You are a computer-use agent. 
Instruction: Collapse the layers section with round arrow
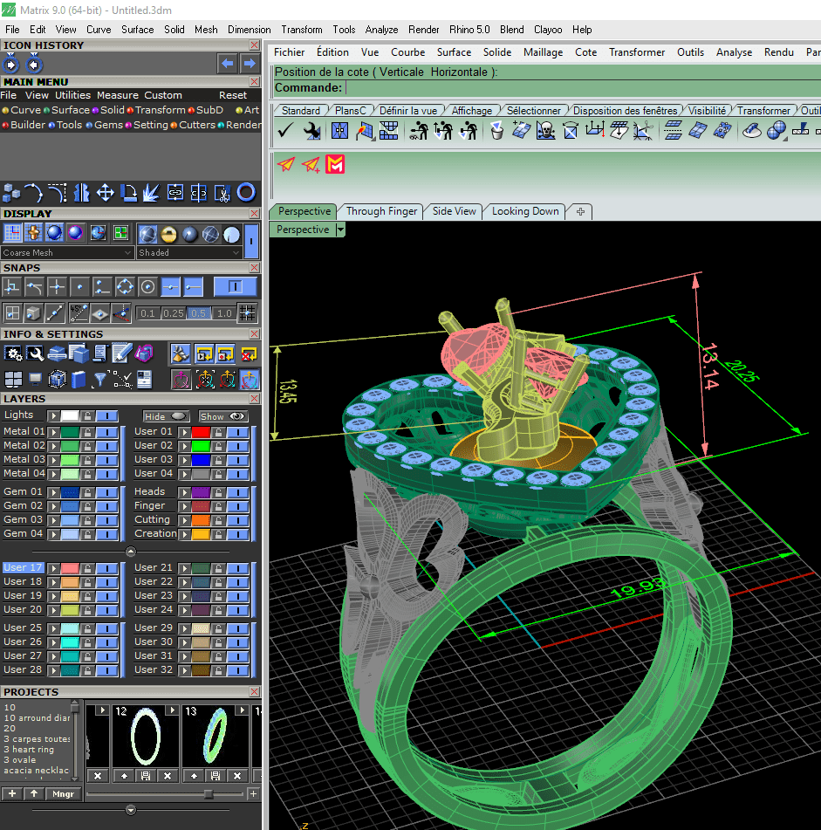click(x=131, y=552)
